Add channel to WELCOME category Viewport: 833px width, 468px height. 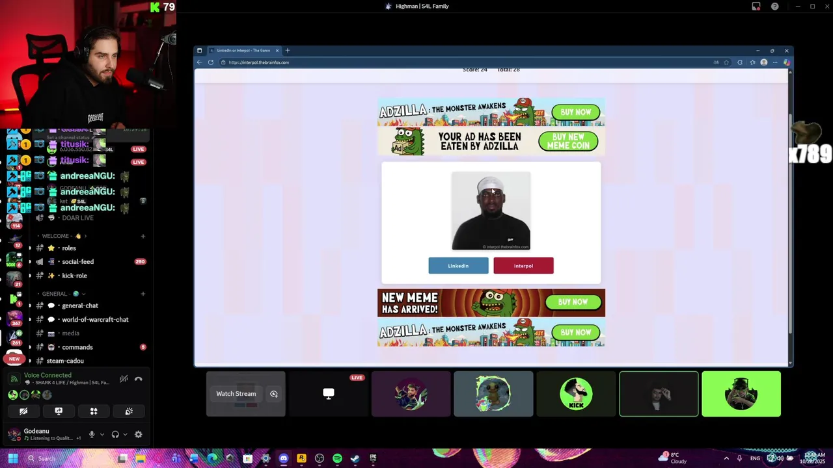point(143,236)
